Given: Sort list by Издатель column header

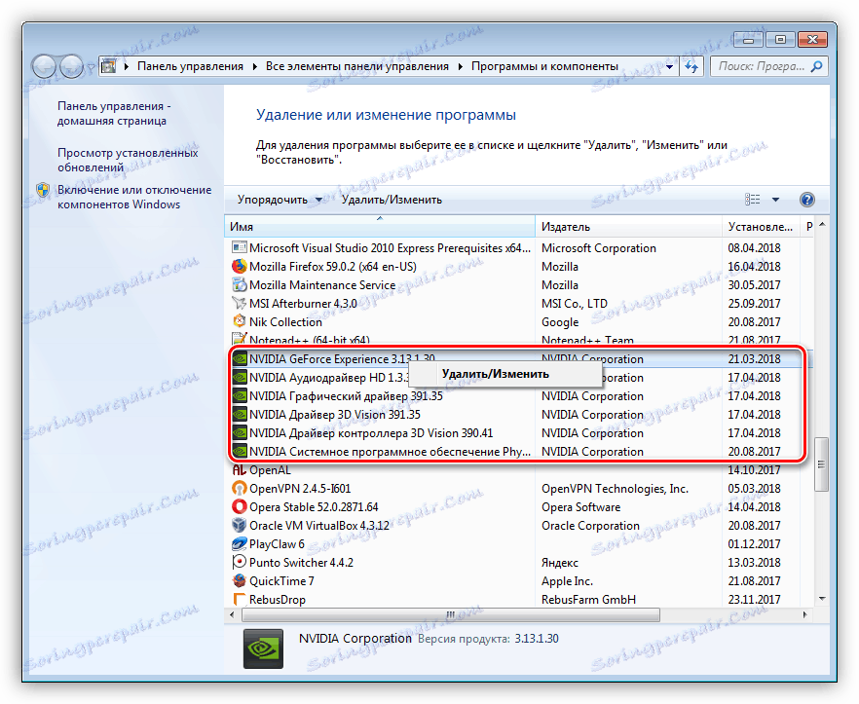Looking at the screenshot, I should pyautogui.click(x=628, y=226).
